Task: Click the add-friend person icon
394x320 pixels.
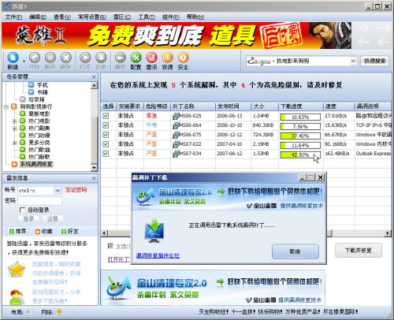Action: [x=17, y=297]
